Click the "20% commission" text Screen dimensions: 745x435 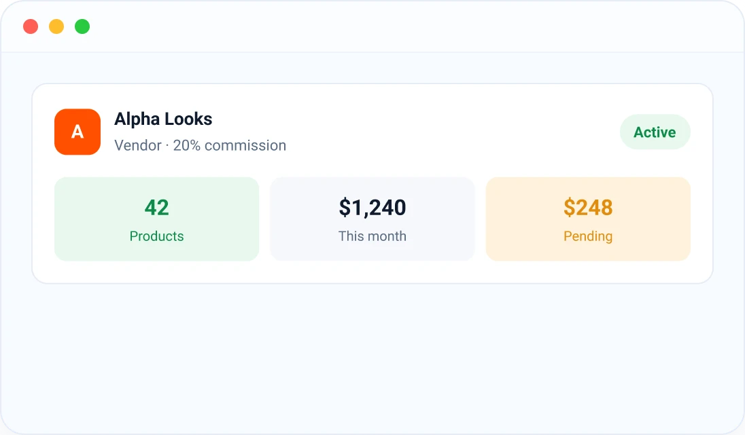point(230,146)
